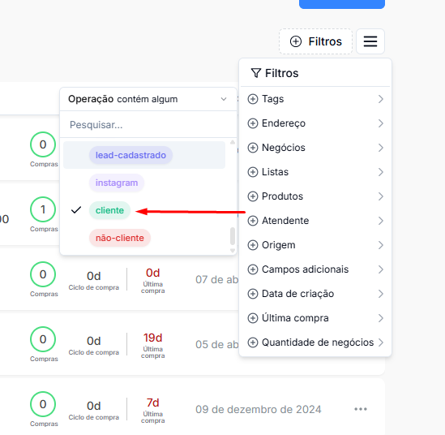Image resolution: width=445 pixels, height=435 pixels.
Task: Open the Data de criação filter
Action: (x=315, y=294)
